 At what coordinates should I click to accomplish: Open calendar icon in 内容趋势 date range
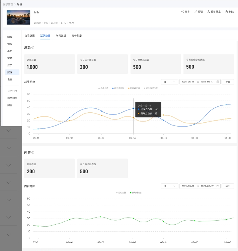[218, 186]
